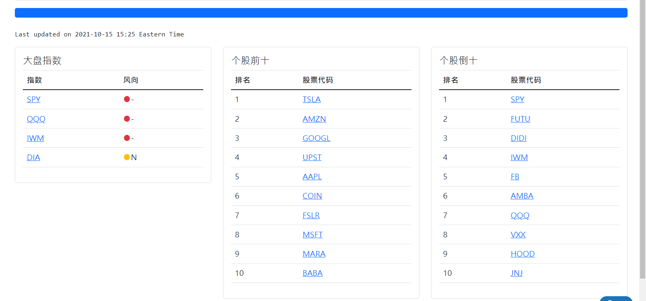The image size is (646, 301).
Task: Click the yellow indicator dot next to DIA
Action: point(127,157)
